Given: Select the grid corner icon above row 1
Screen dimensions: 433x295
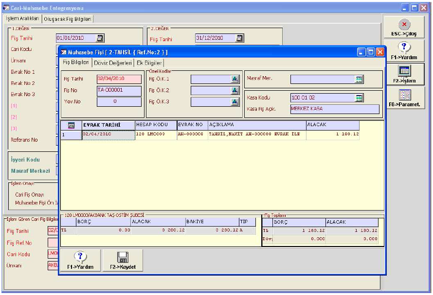Looking at the screenshot, I should (x=71, y=125).
